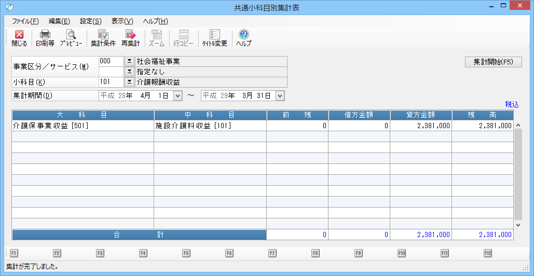
Task: Open the ファイル(F) menu
Action: point(25,21)
